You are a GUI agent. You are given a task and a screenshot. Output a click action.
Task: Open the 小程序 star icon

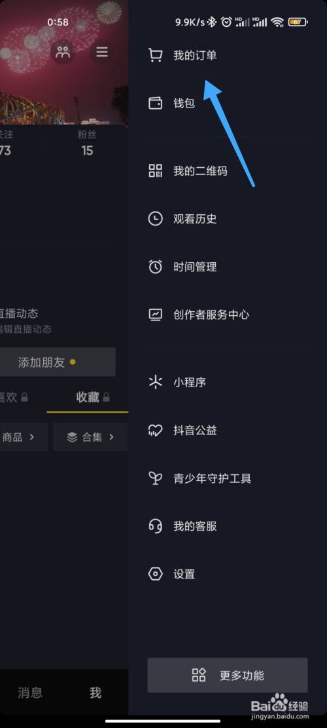pyautogui.click(x=156, y=382)
